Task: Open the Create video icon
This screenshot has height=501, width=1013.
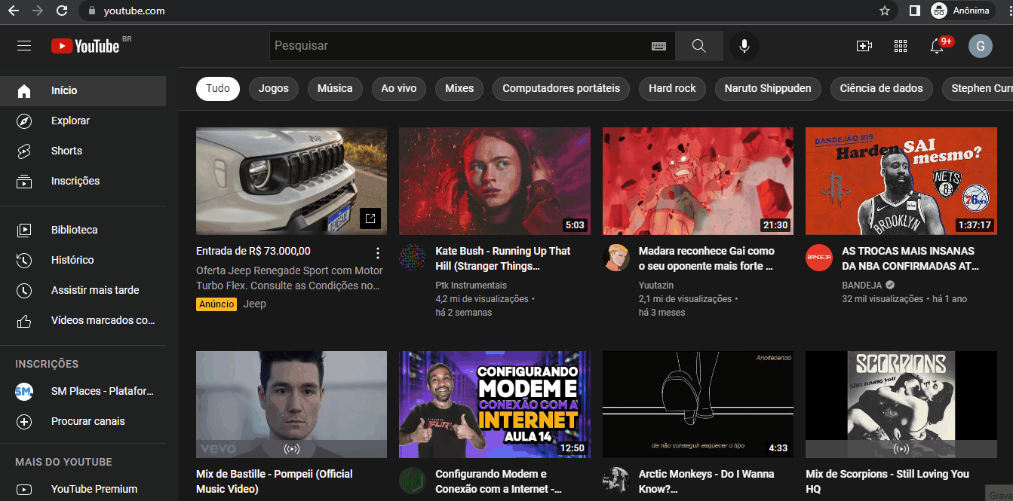Action: pyautogui.click(x=864, y=46)
